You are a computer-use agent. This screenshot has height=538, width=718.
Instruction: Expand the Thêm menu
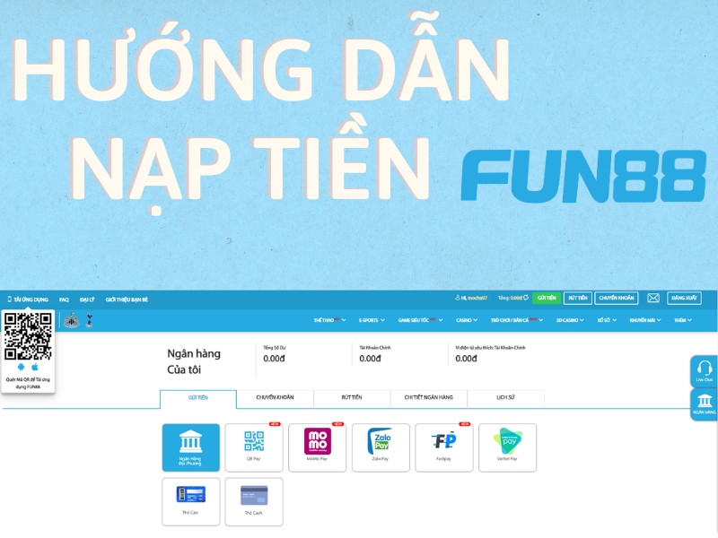click(x=683, y=320)
